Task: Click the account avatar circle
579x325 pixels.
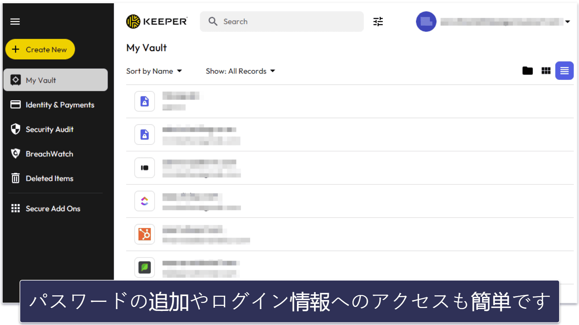Action: click(x=426, y=21)
